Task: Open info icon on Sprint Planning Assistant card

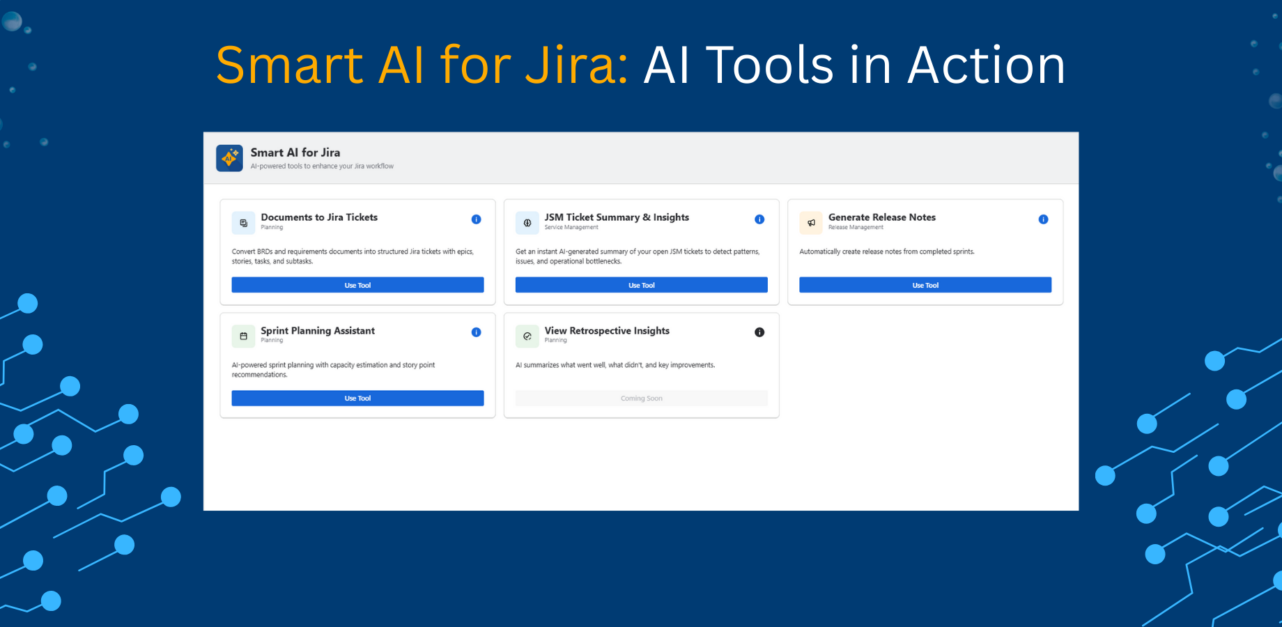Action: tap(477, 332)
